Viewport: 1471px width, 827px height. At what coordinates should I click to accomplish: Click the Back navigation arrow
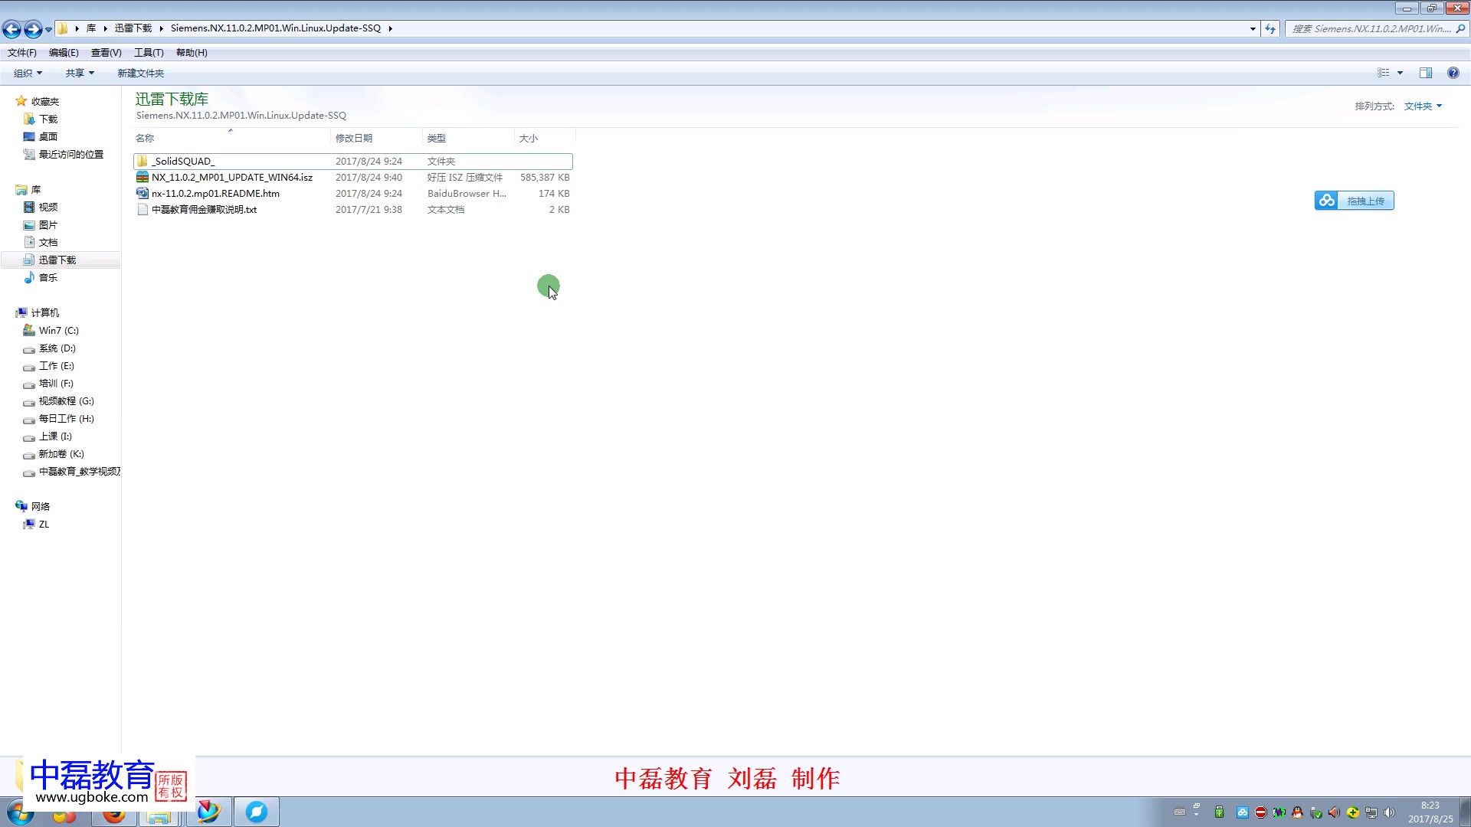[11, 29]
